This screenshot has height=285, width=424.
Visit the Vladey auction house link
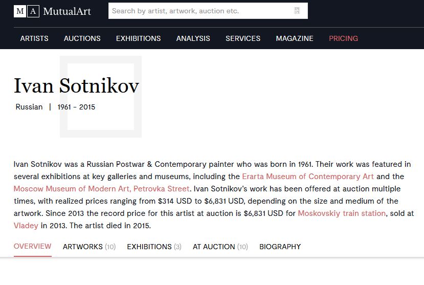[x=26, y=226]
